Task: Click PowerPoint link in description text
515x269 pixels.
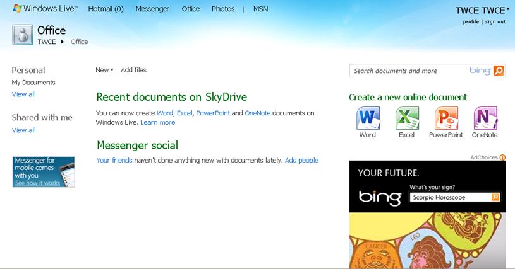Action: [213, 113]
